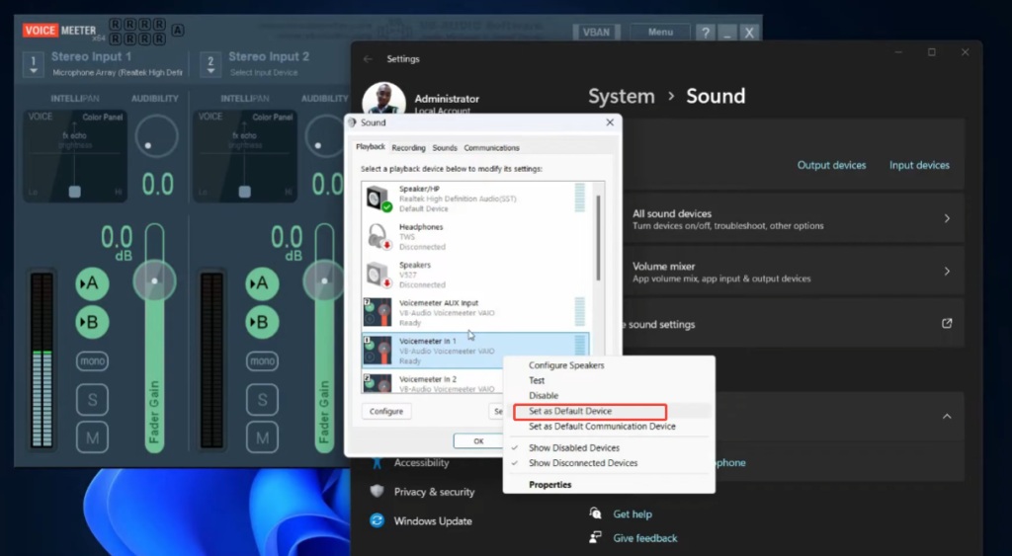Toggle mono on Stereo Input 1
The height and width of the screenshot is (556, 1012).
[92, 361]
